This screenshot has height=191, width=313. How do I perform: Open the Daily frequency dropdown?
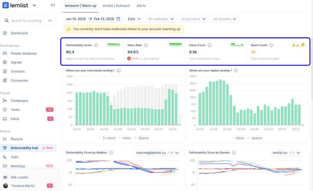(134, 19)
